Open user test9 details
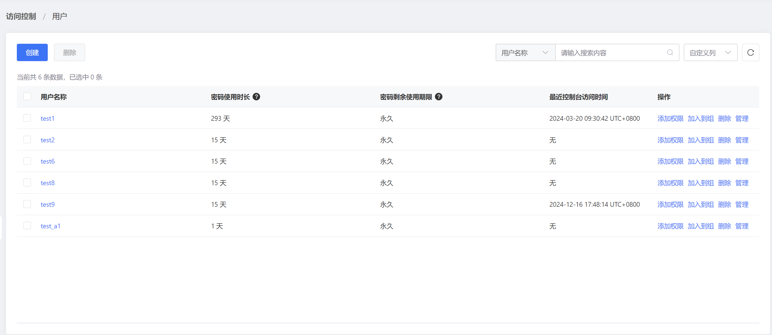Image resolution: width=772 pixels, height=335 pixels. click(x=47, y=204)
